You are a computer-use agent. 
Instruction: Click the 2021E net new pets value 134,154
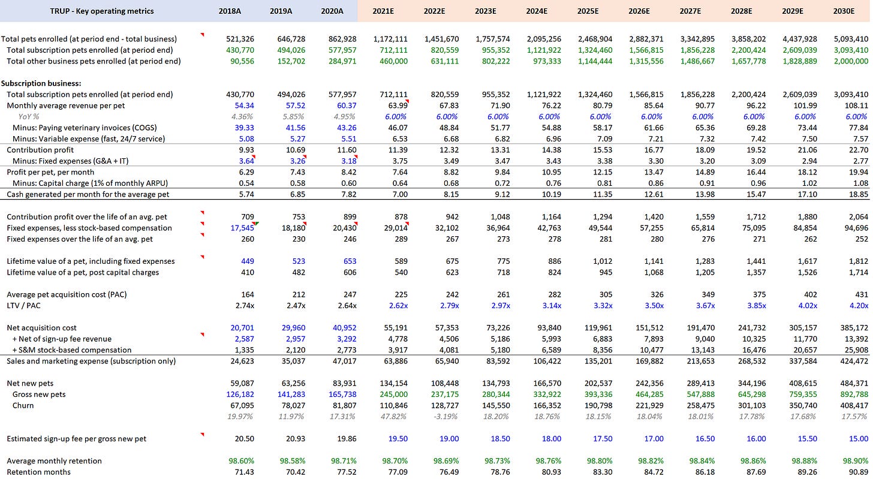coord(393,383)
